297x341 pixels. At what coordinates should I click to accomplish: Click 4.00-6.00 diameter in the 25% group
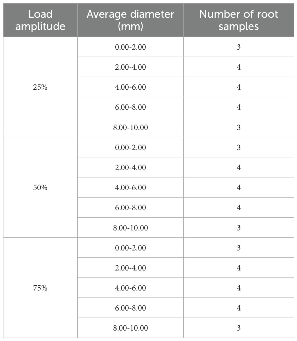click(x=130, y=87)
